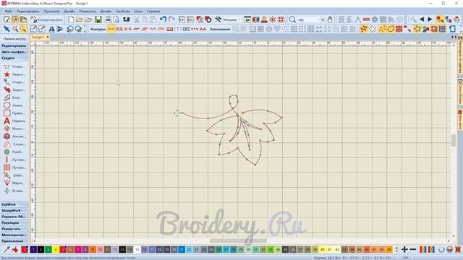Viewport: 463px width, 260px height.
Task: Click the plus Add color icon
Action: (404, 250)
